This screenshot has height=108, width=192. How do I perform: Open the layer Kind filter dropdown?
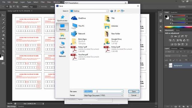169,52
